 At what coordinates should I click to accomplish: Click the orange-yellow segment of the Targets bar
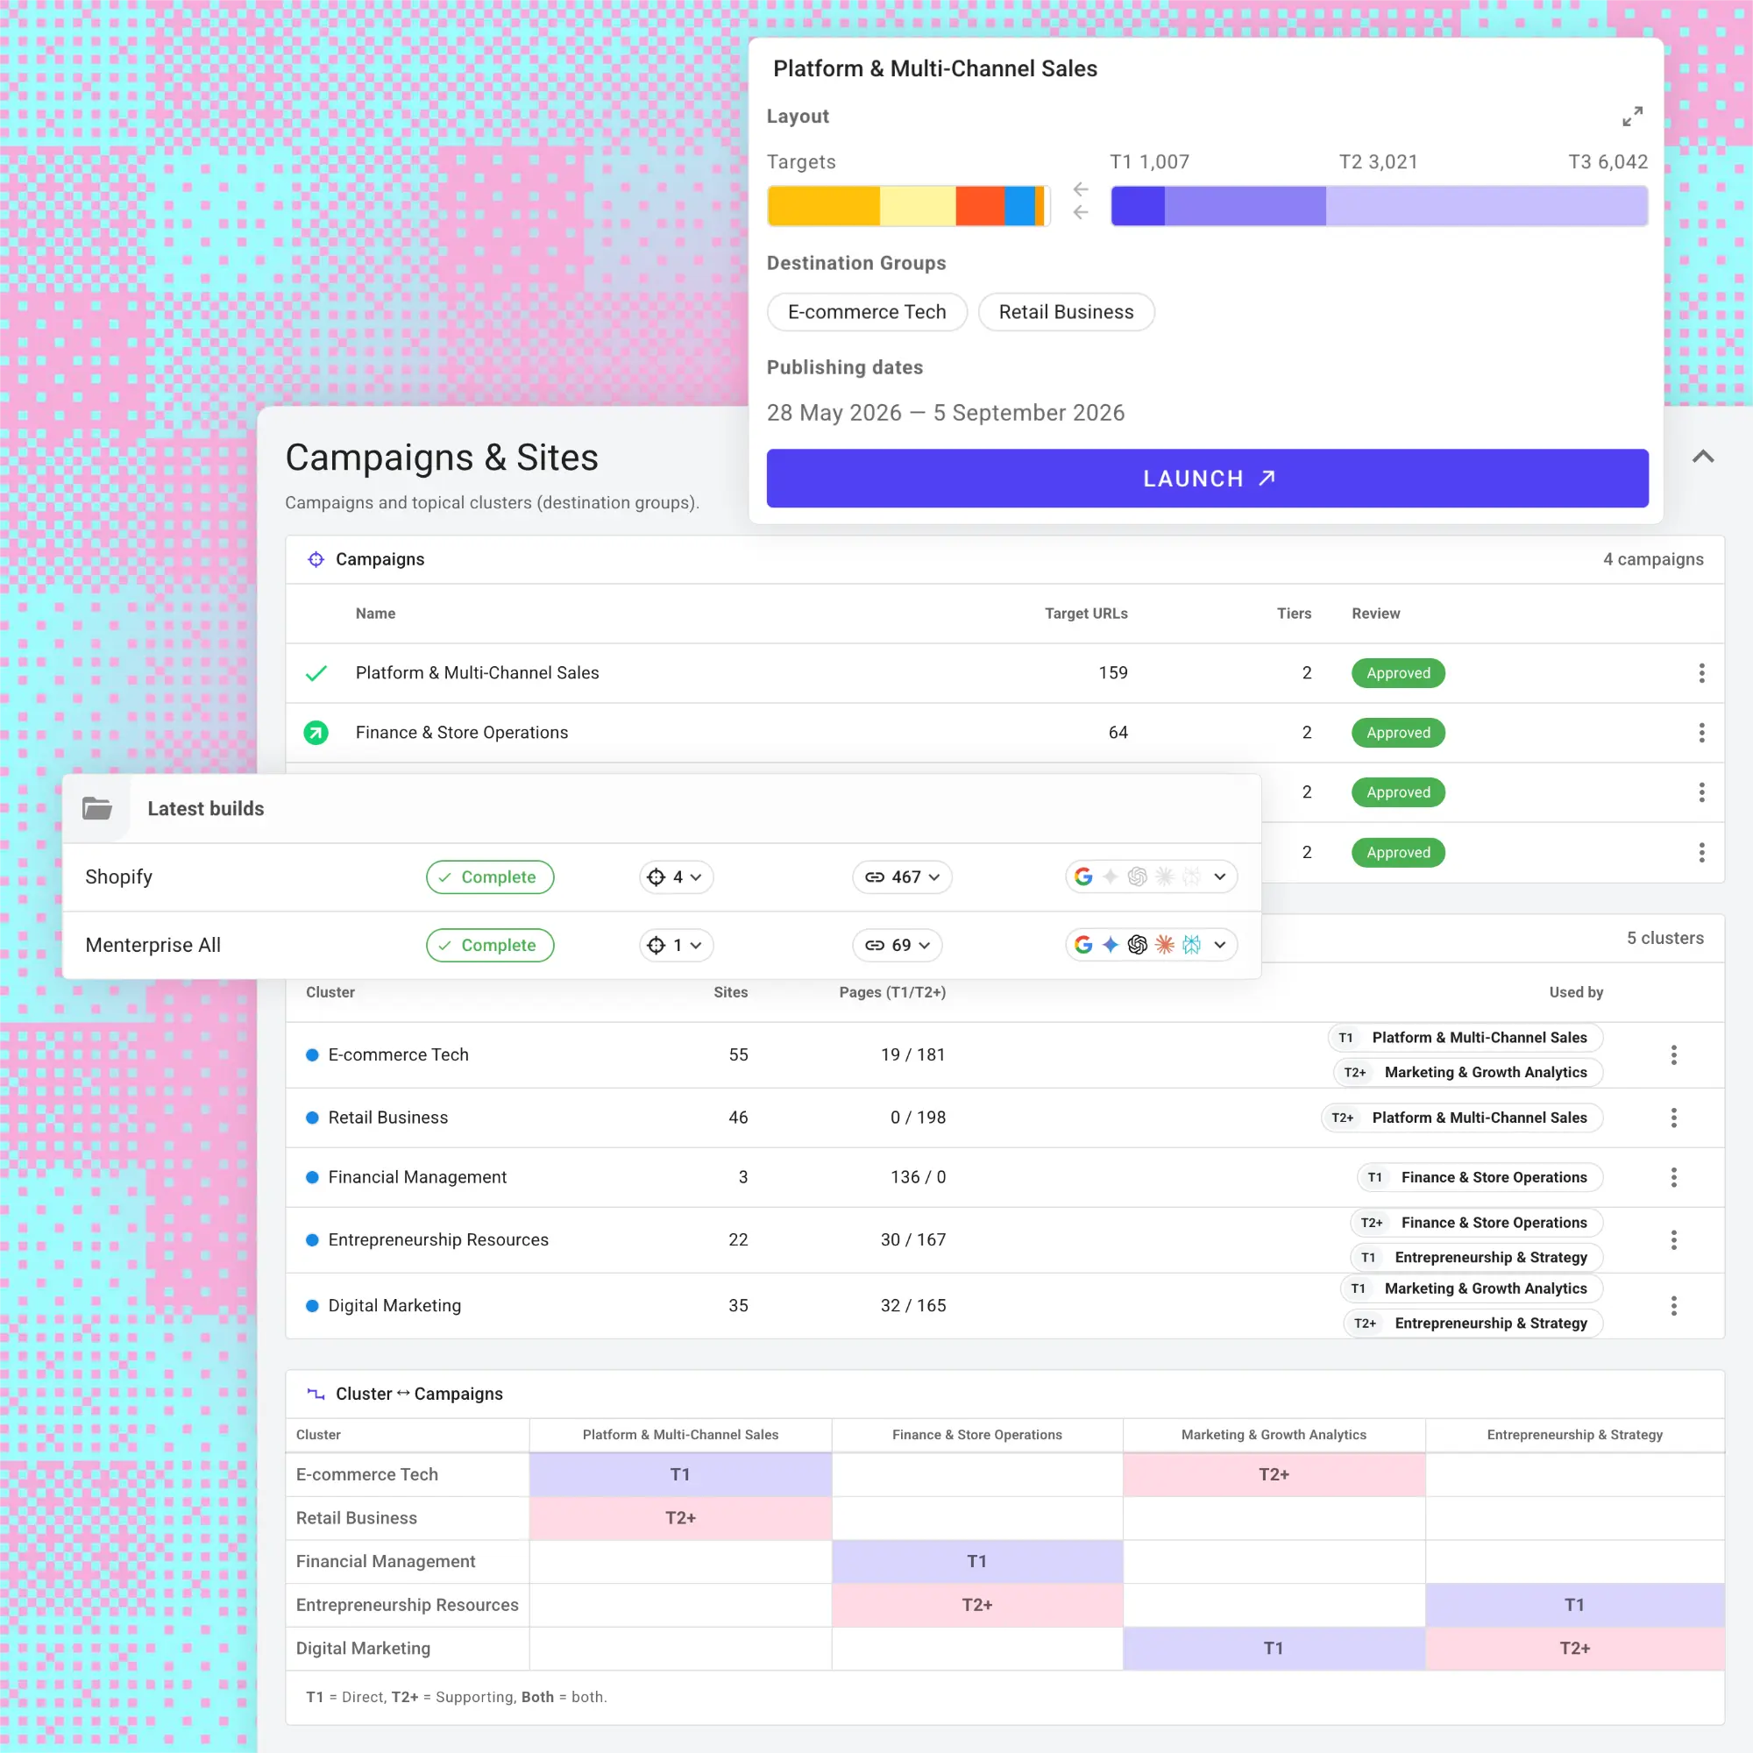(824, 206)
